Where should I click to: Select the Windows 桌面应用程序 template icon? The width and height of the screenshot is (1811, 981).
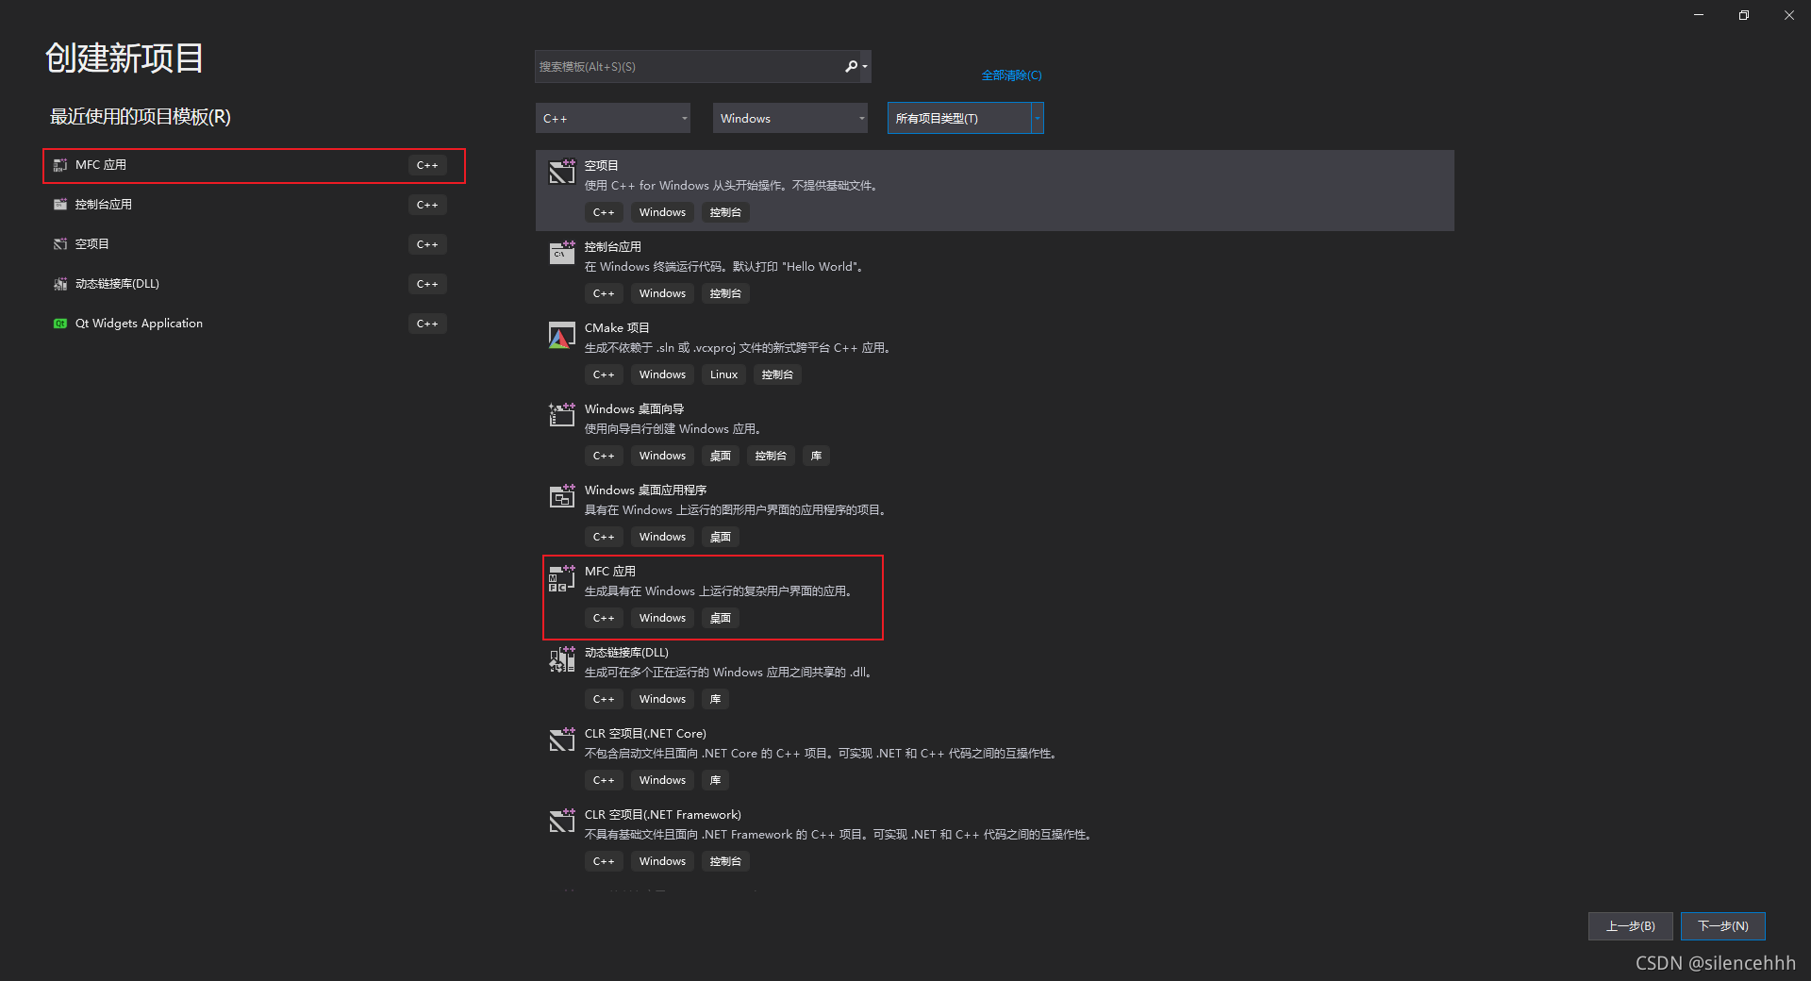pos(562,496)
